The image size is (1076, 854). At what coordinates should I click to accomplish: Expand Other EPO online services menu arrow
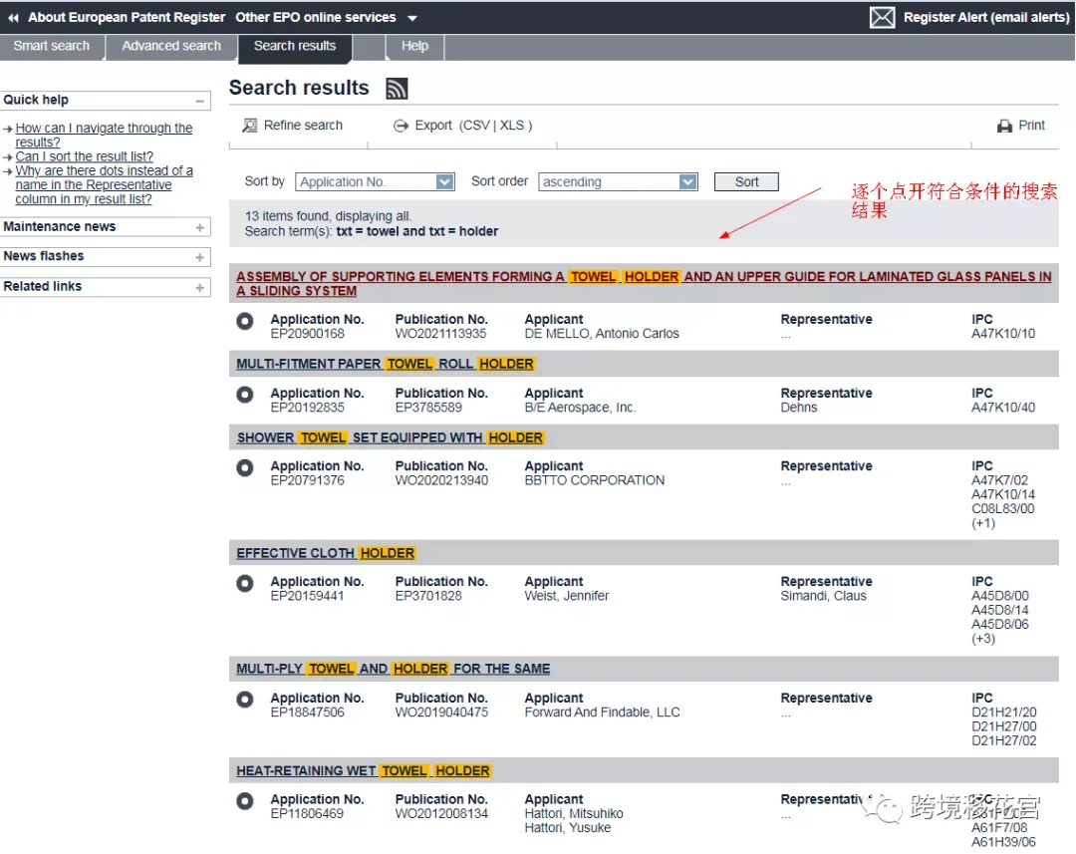411,18
